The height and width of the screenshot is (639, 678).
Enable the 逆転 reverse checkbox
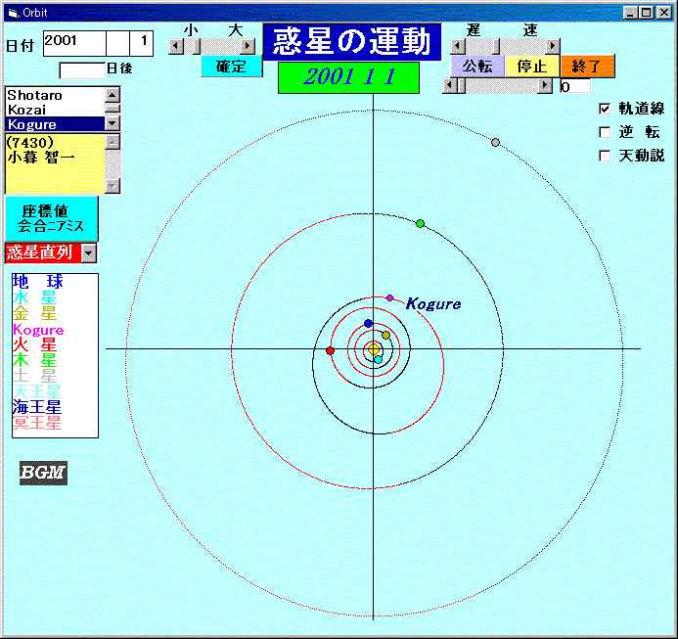click(604, 132)
